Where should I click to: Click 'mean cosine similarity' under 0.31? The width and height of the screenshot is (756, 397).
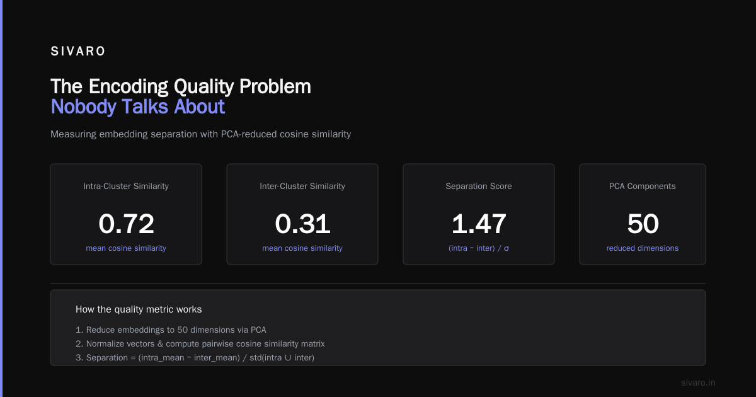click(x=302, y=248)
